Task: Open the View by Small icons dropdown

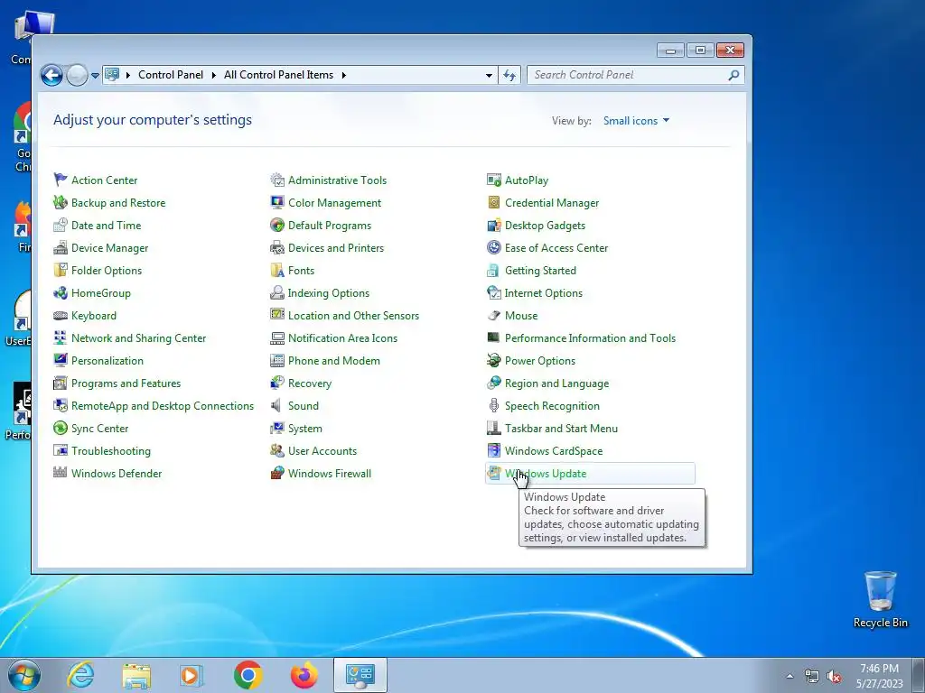Action: (636, 120)
